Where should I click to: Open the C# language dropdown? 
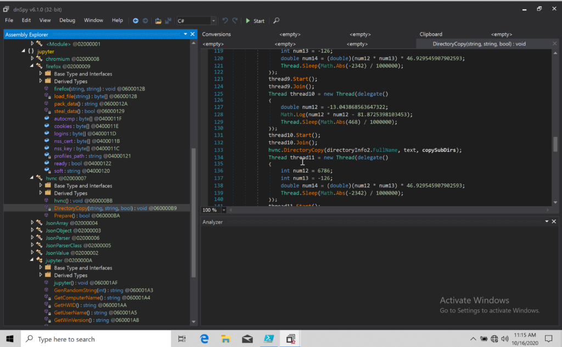click(x=213, y=21)
